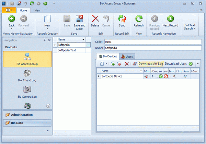
Task: Click the unlink device (red minus) icon
Action: tap(119, 64)
